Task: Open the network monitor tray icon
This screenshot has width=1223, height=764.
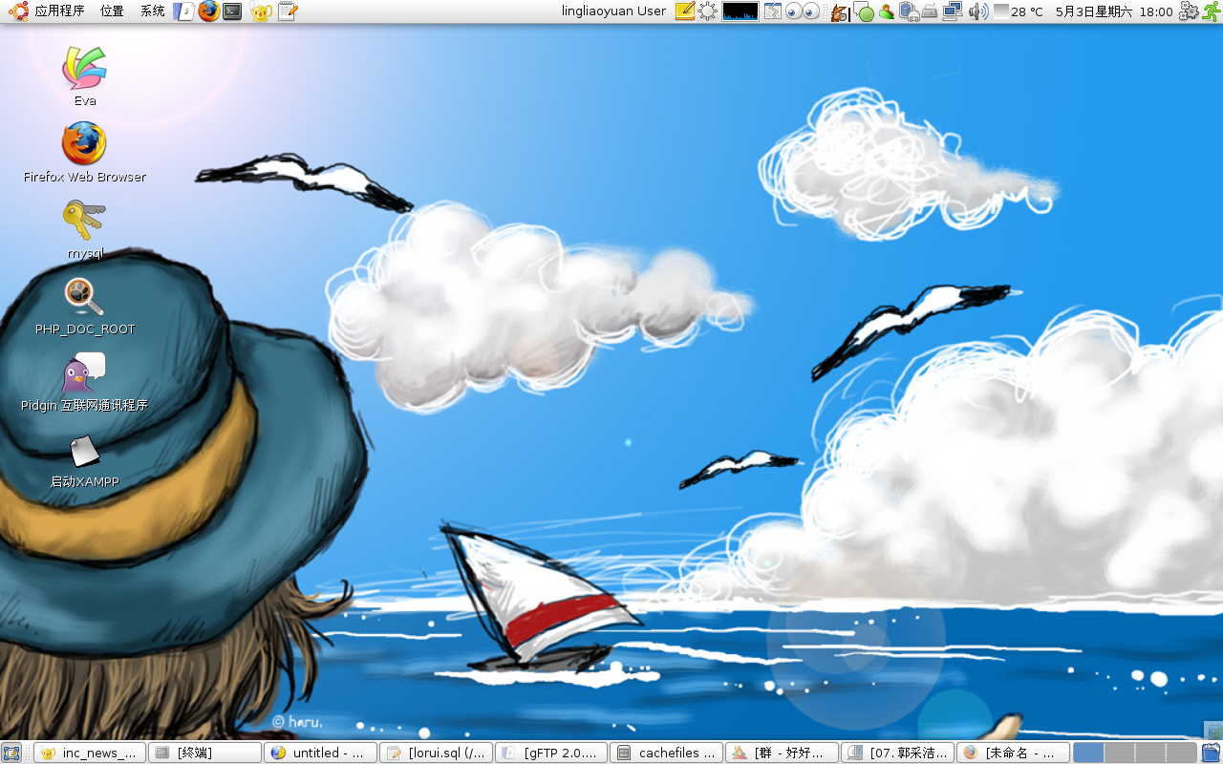Action: tap(953, 11)
